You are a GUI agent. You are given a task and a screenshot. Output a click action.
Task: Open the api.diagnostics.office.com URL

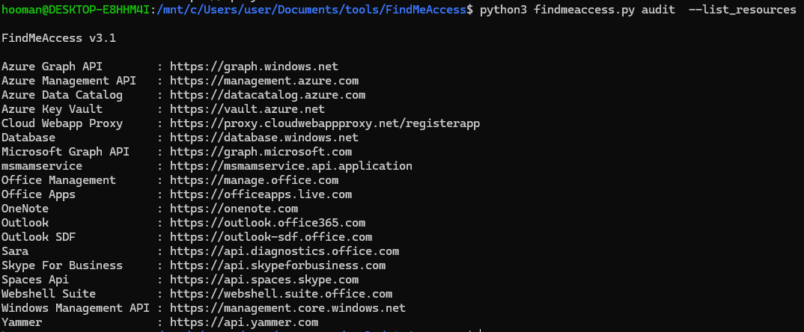tap(284, 251)
